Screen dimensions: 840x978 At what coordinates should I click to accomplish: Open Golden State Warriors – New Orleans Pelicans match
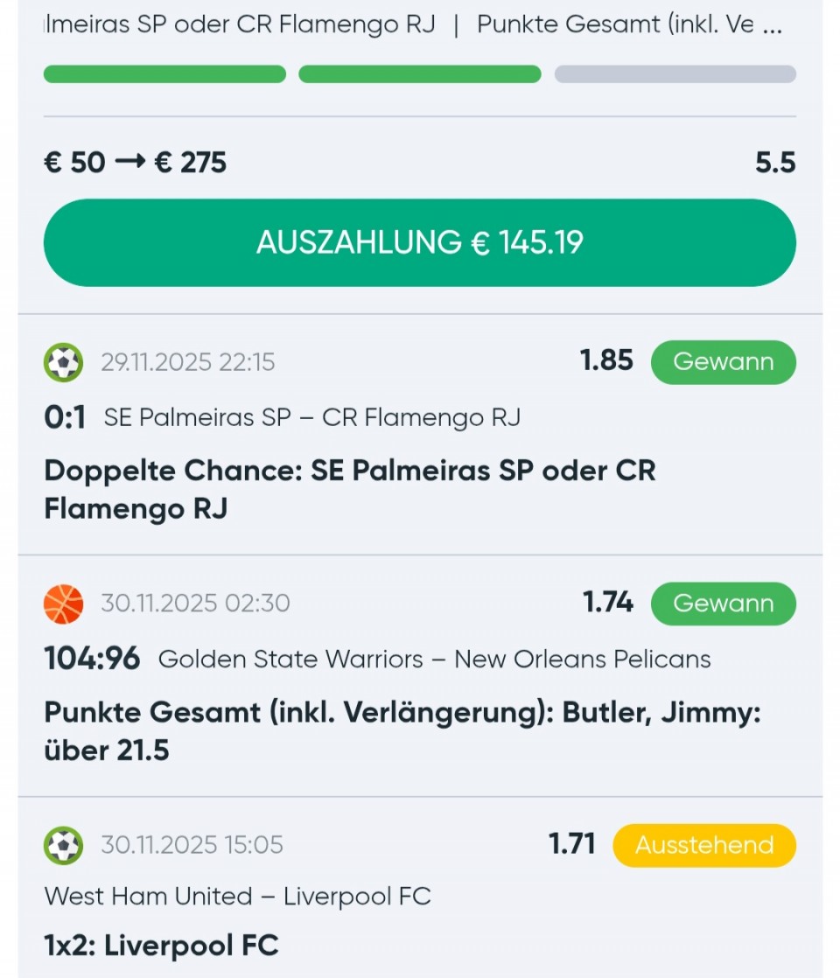click(x=434, y=659)
